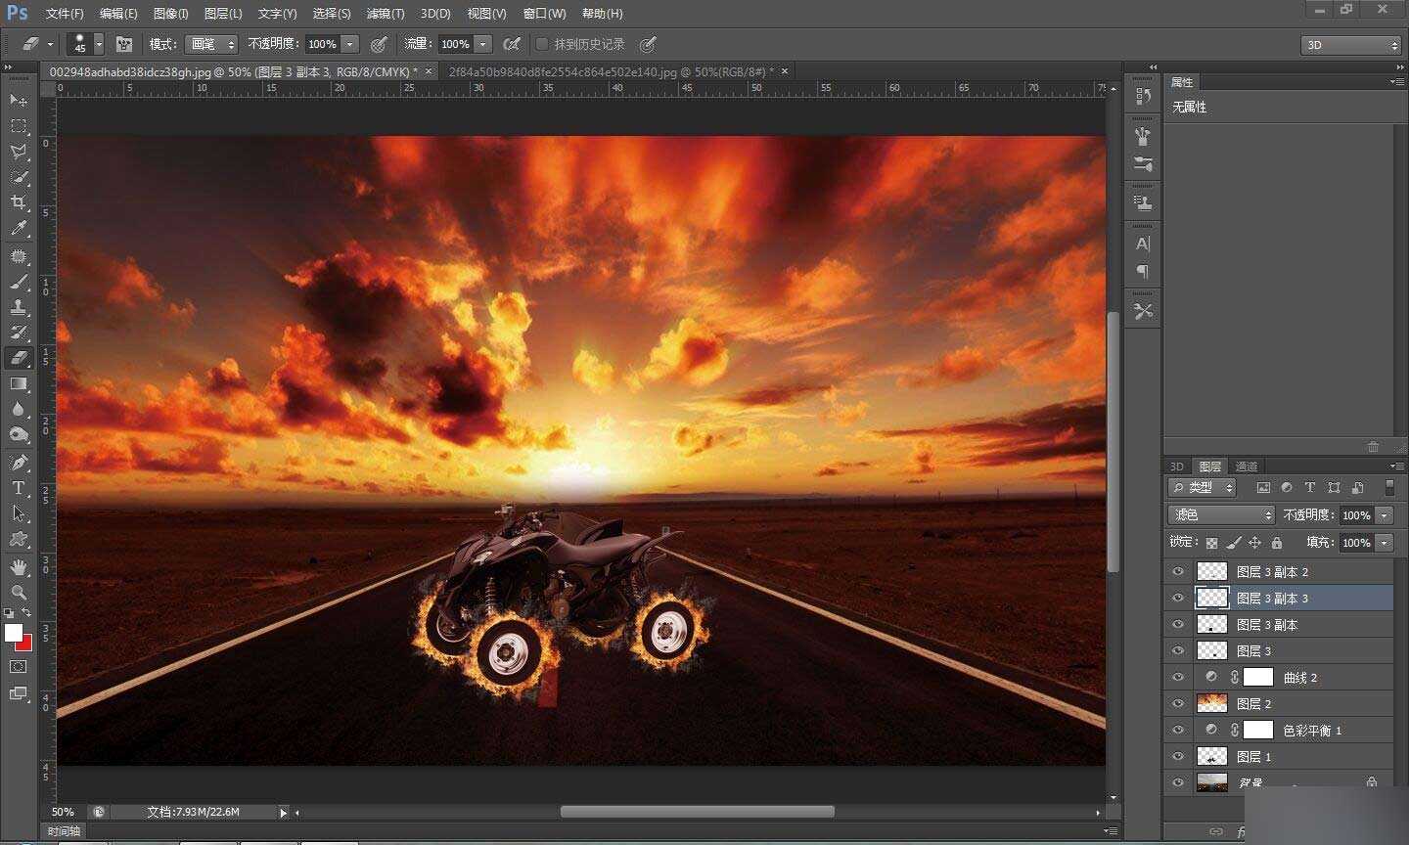
Task: Open the 窗口(W) menu
Action: (544, 14)
